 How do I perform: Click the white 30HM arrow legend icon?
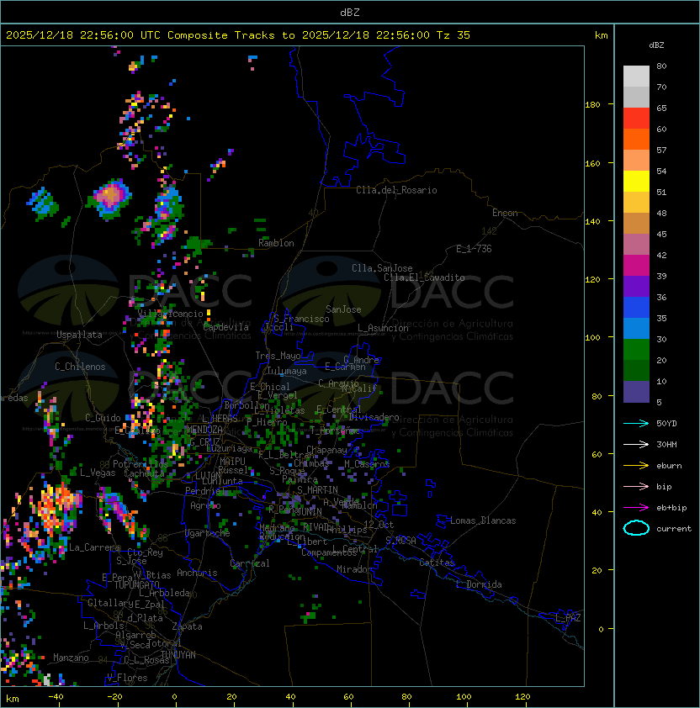[x=636, y=444]
